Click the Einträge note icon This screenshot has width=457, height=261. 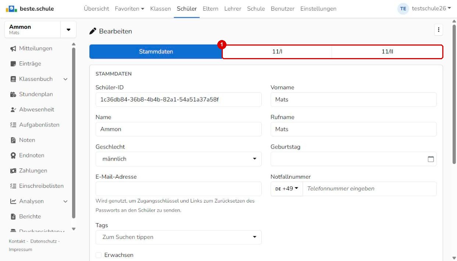coord(13,64)
